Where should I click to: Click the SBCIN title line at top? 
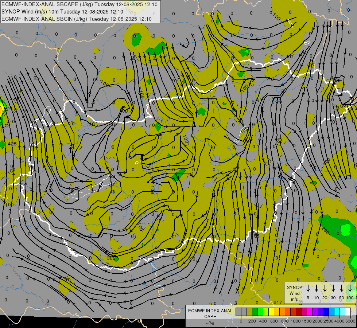click(x=77, y=19)
